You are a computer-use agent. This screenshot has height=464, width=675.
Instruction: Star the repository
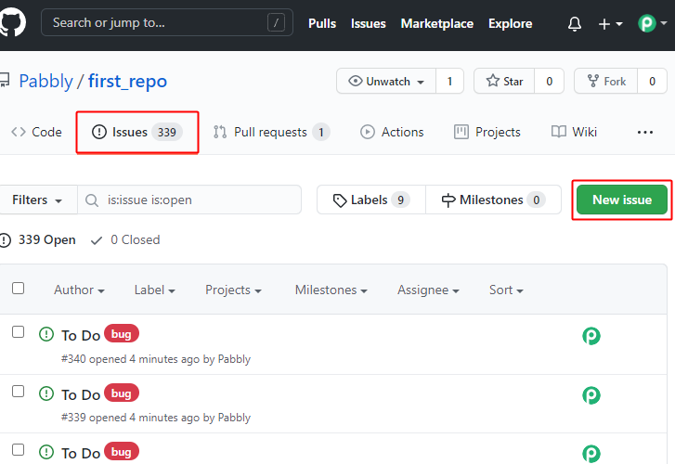pyautogui.click(x=504, y=81)
